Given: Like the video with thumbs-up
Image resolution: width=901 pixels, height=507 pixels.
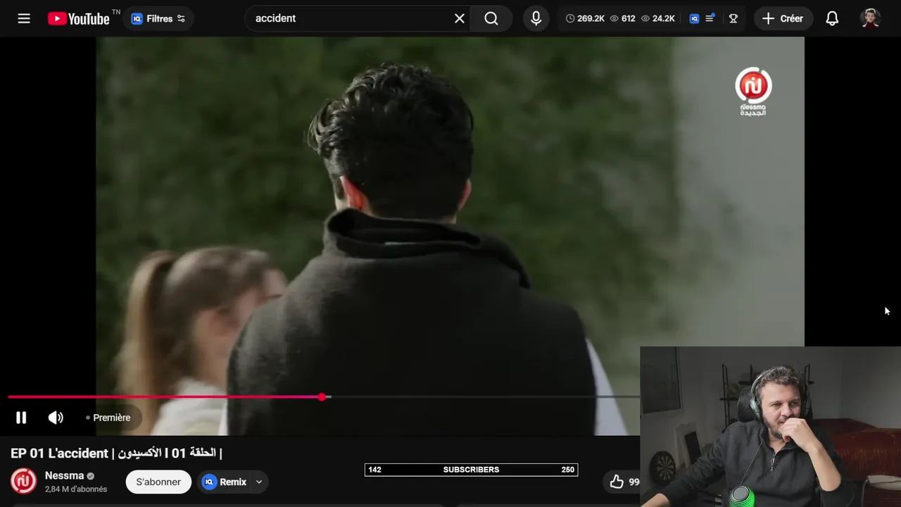Looking at the screenshot, I should tap(617, 482).
